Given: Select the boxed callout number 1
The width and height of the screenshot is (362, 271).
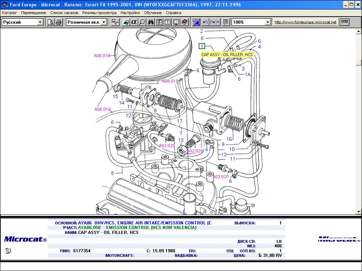Looking at the screenshot, I should [x=202, y=46].
